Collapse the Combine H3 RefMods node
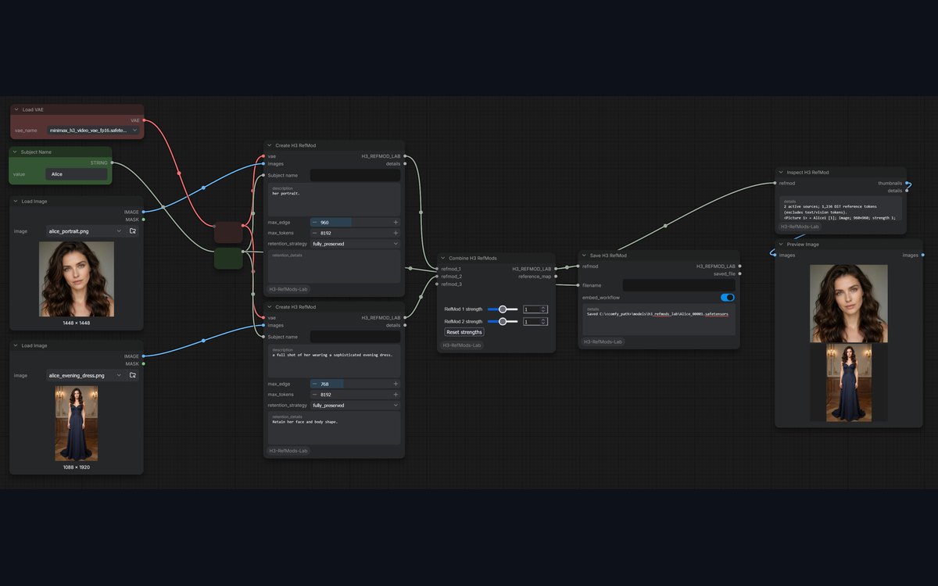This screenshot has width=938, height=586. point(442,258)
